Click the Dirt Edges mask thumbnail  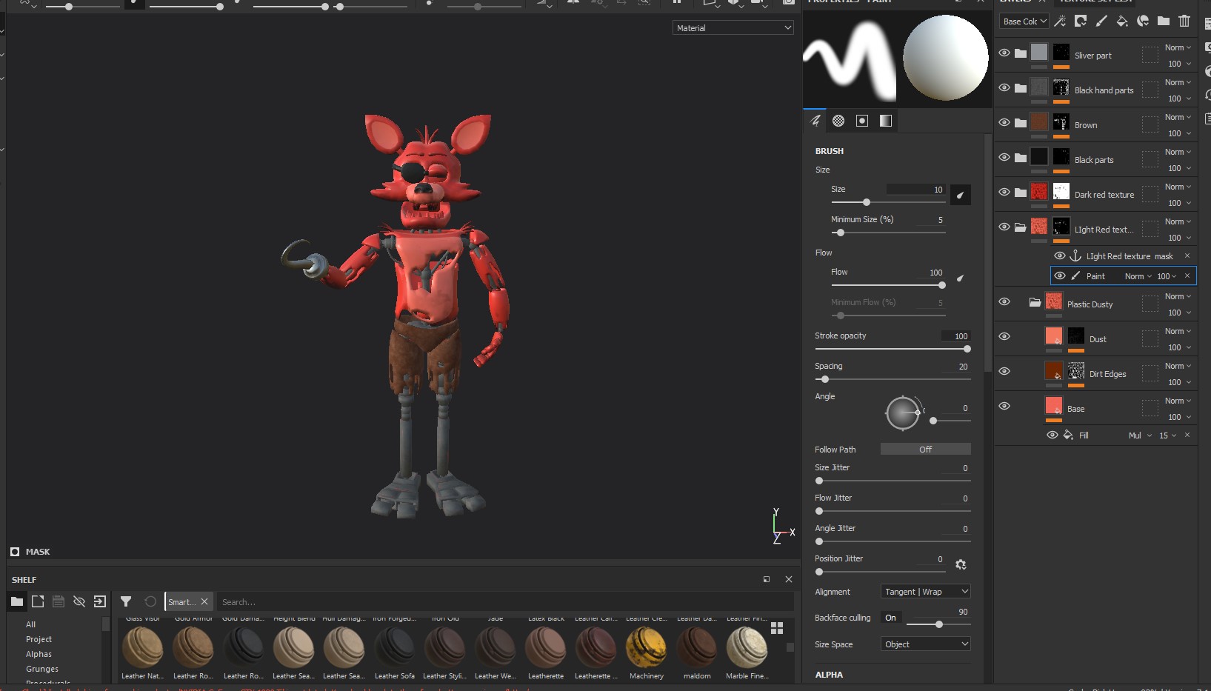[x=1076, y=370]
